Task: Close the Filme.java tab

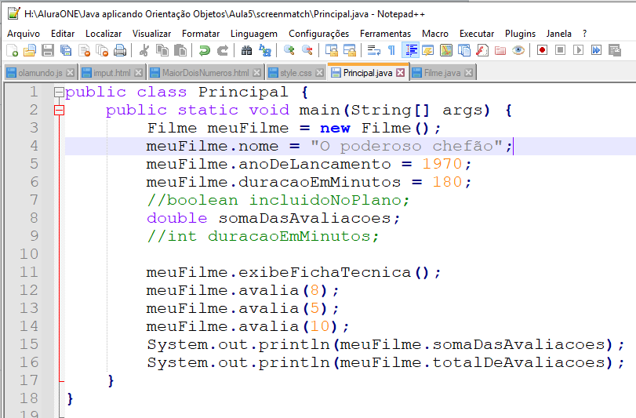Action: pyautogui.click(x=468, y=73)
